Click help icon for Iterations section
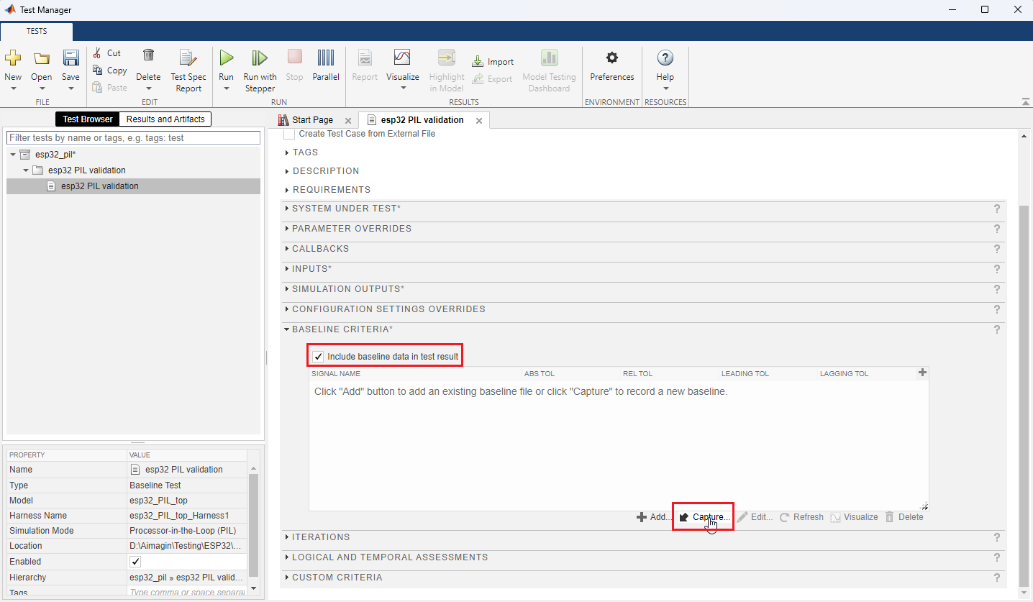 tap(997, 537)
